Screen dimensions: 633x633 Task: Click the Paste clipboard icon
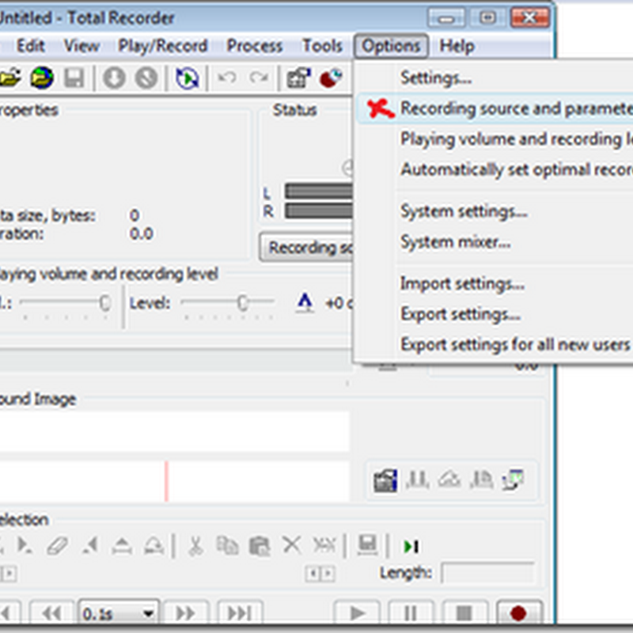pyautogui.click(x=260, y=546)
